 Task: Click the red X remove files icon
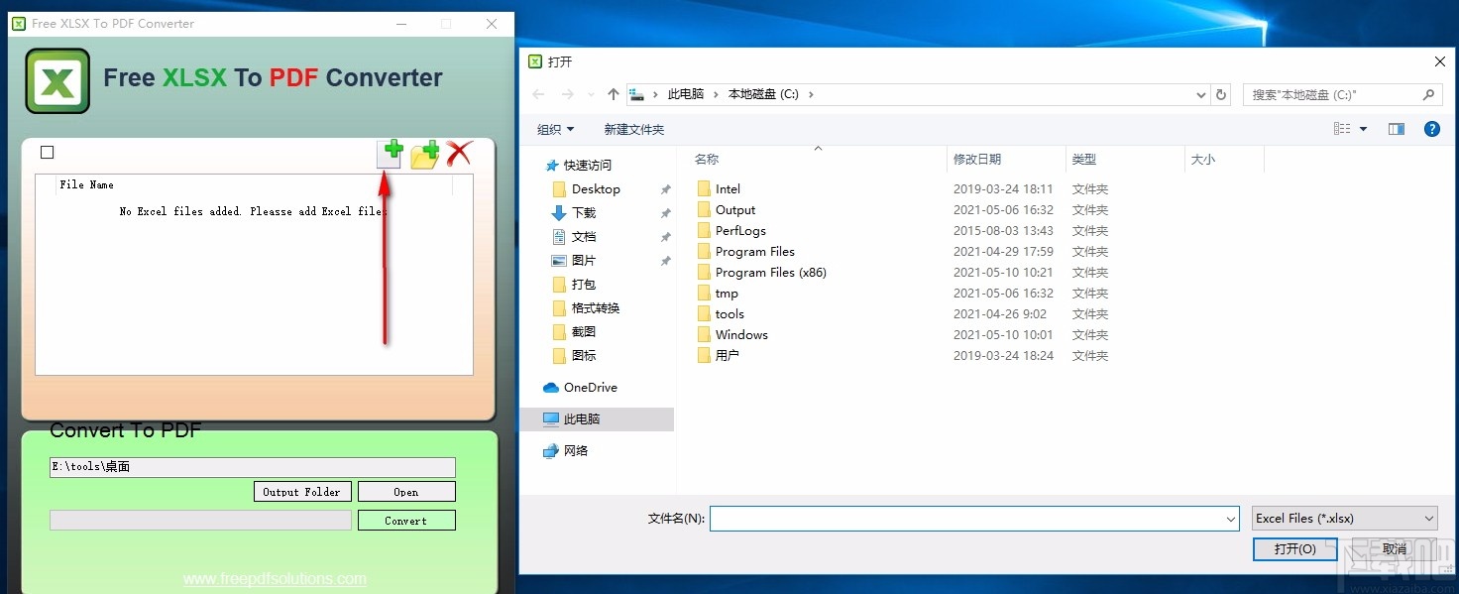pos(457,153)
